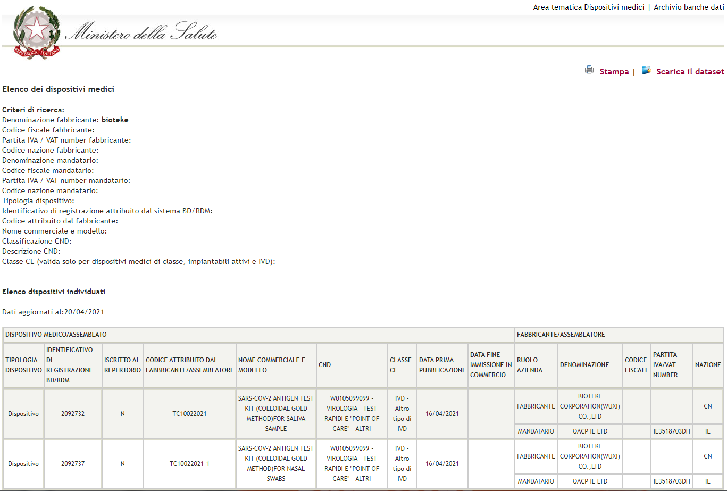727x491 pixels.
Task: Select registration ID 2092737 cell
Action: click(73, 463)
